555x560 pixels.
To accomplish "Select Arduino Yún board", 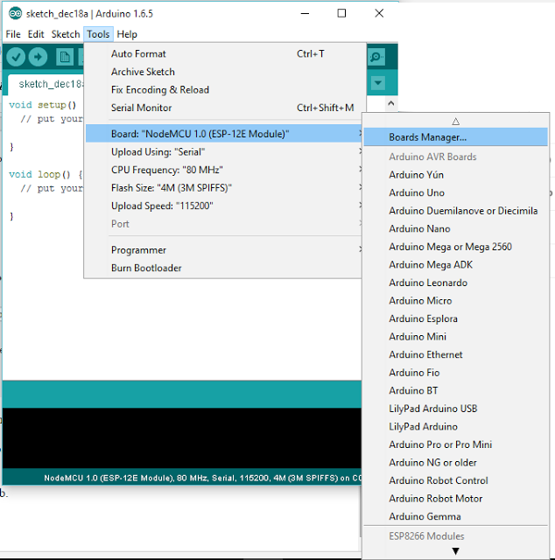I will point(456,175).
